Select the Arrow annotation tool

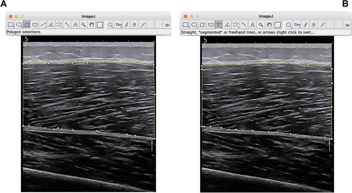point(143,25)
